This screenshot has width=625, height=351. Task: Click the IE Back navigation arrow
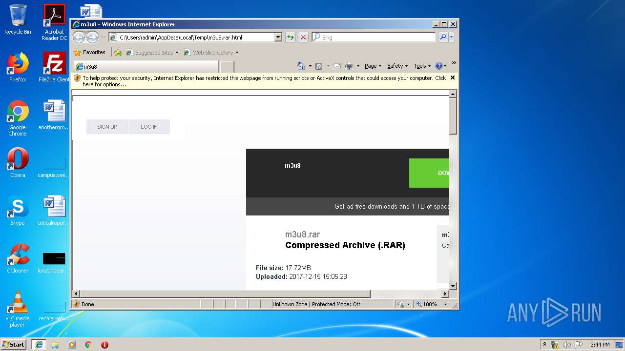(x=79, y=37)
